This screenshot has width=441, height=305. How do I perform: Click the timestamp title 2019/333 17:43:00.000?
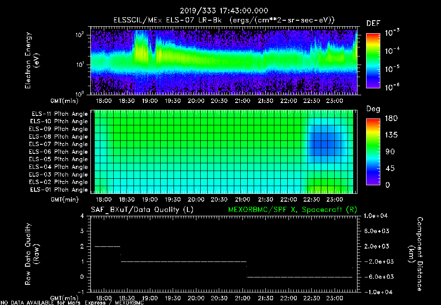(x=224, y=11)
